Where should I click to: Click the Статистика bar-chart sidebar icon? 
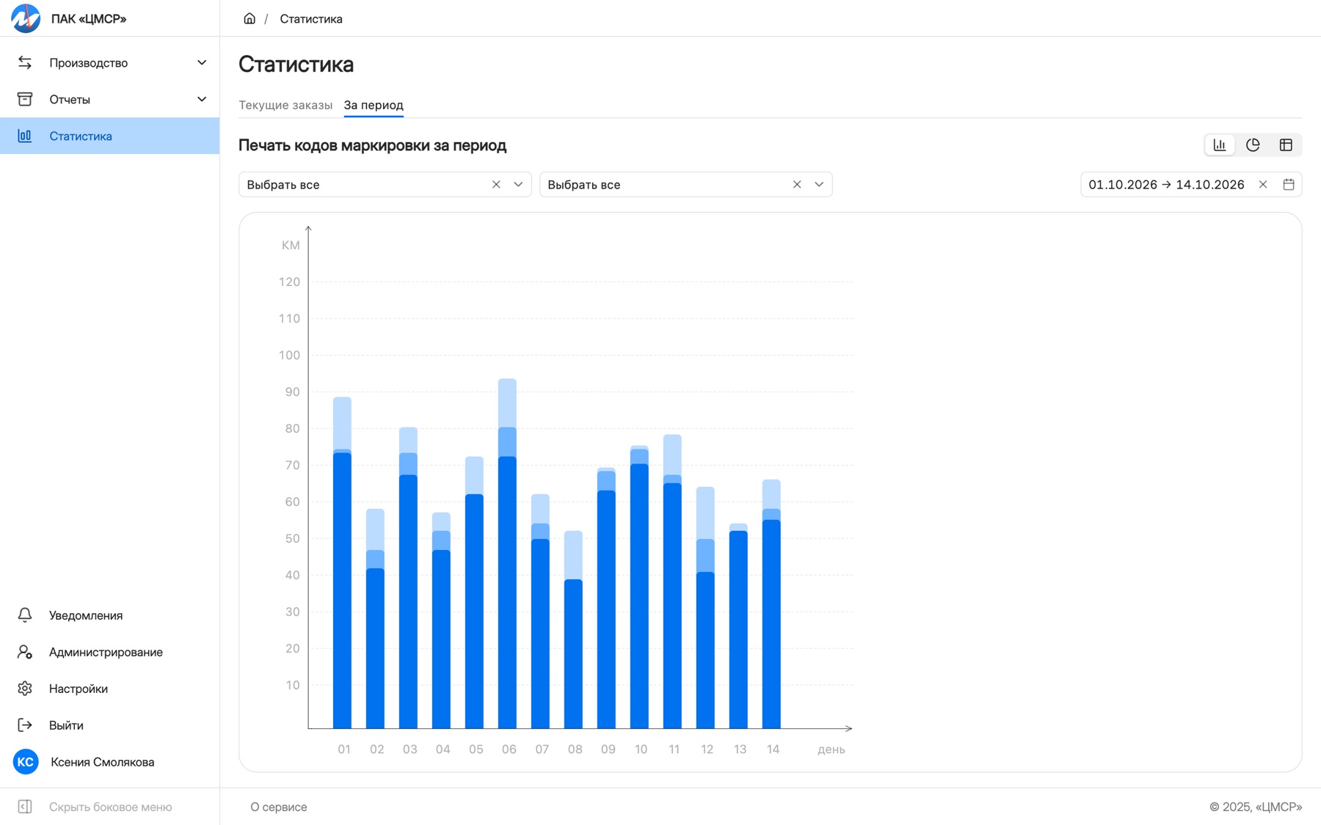coord(25,136)
